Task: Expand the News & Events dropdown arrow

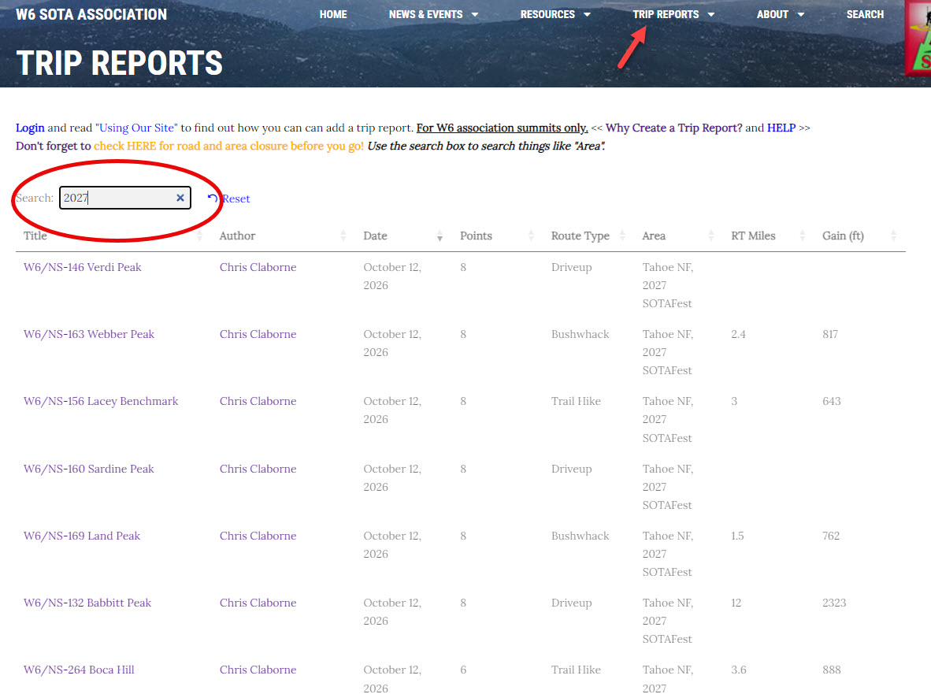Action: click(x=474, y=15)
